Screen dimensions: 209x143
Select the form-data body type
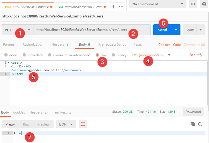(x=33, y=55)
